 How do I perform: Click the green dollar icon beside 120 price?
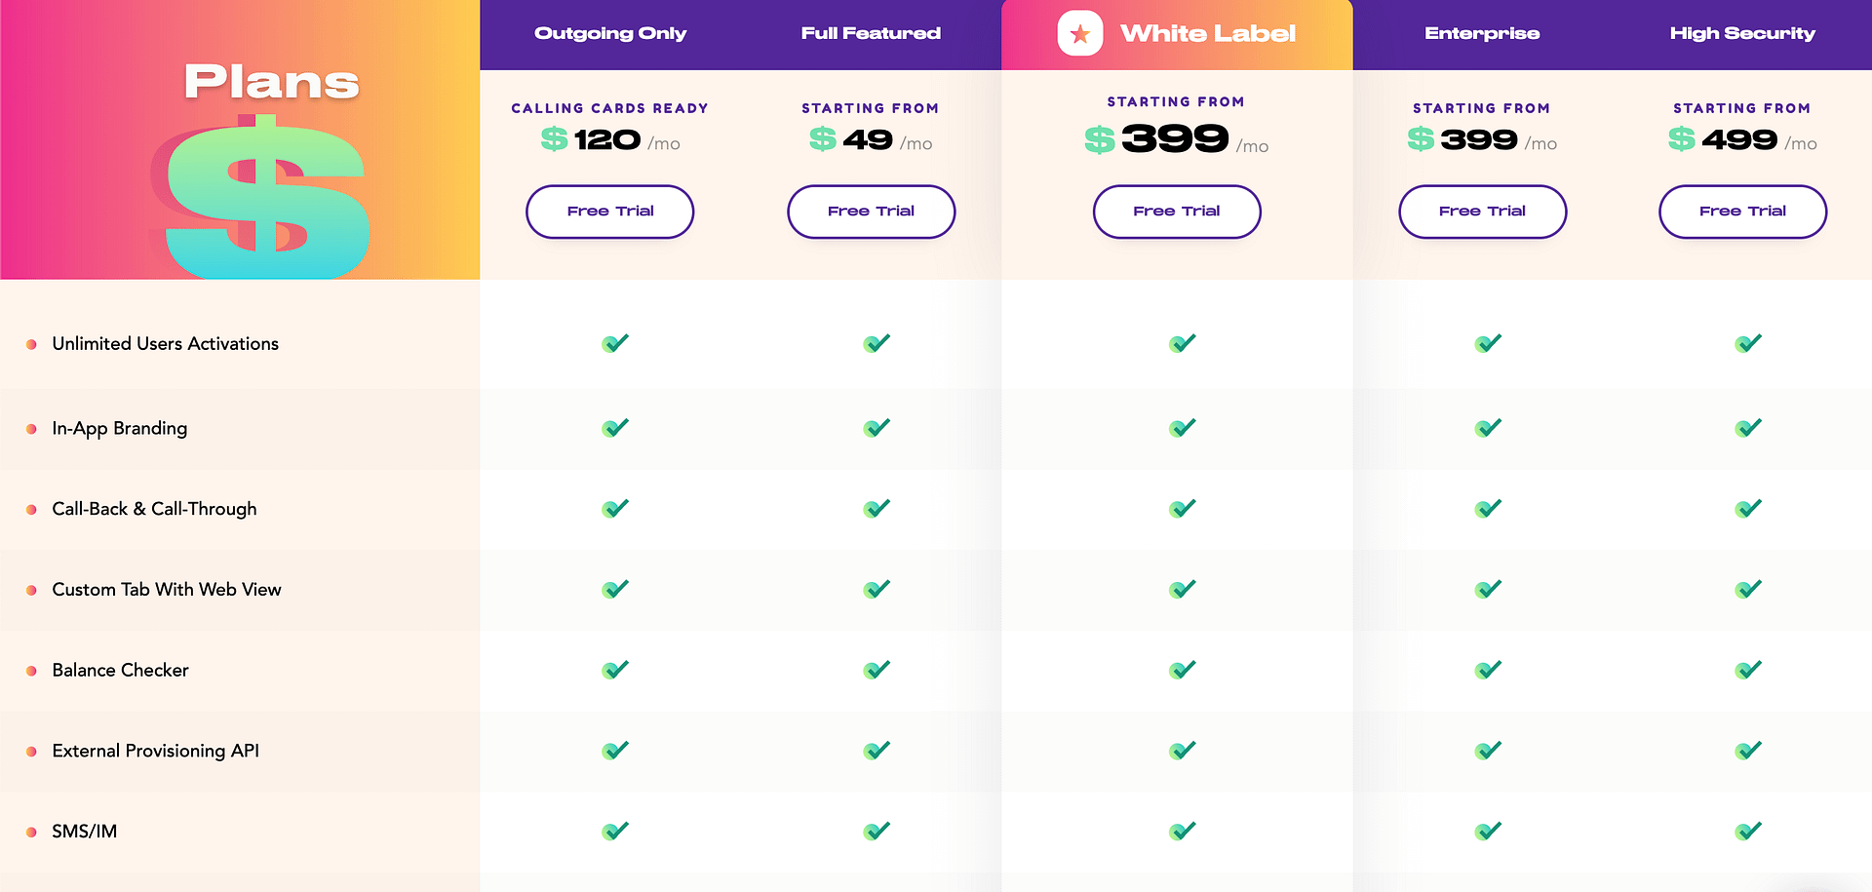555,139
